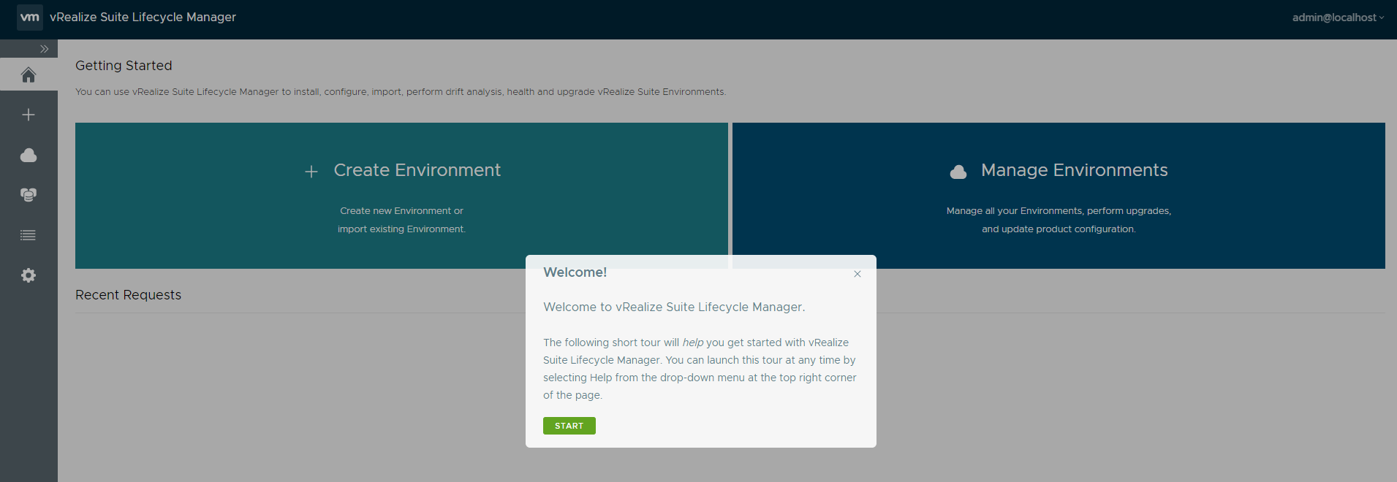Select the Create Environment card title
1397x482 pixels.
417,170
